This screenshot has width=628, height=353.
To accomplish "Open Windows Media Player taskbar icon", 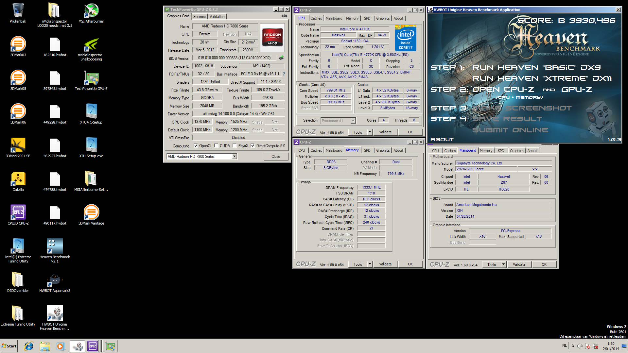I will coord(61,346).
